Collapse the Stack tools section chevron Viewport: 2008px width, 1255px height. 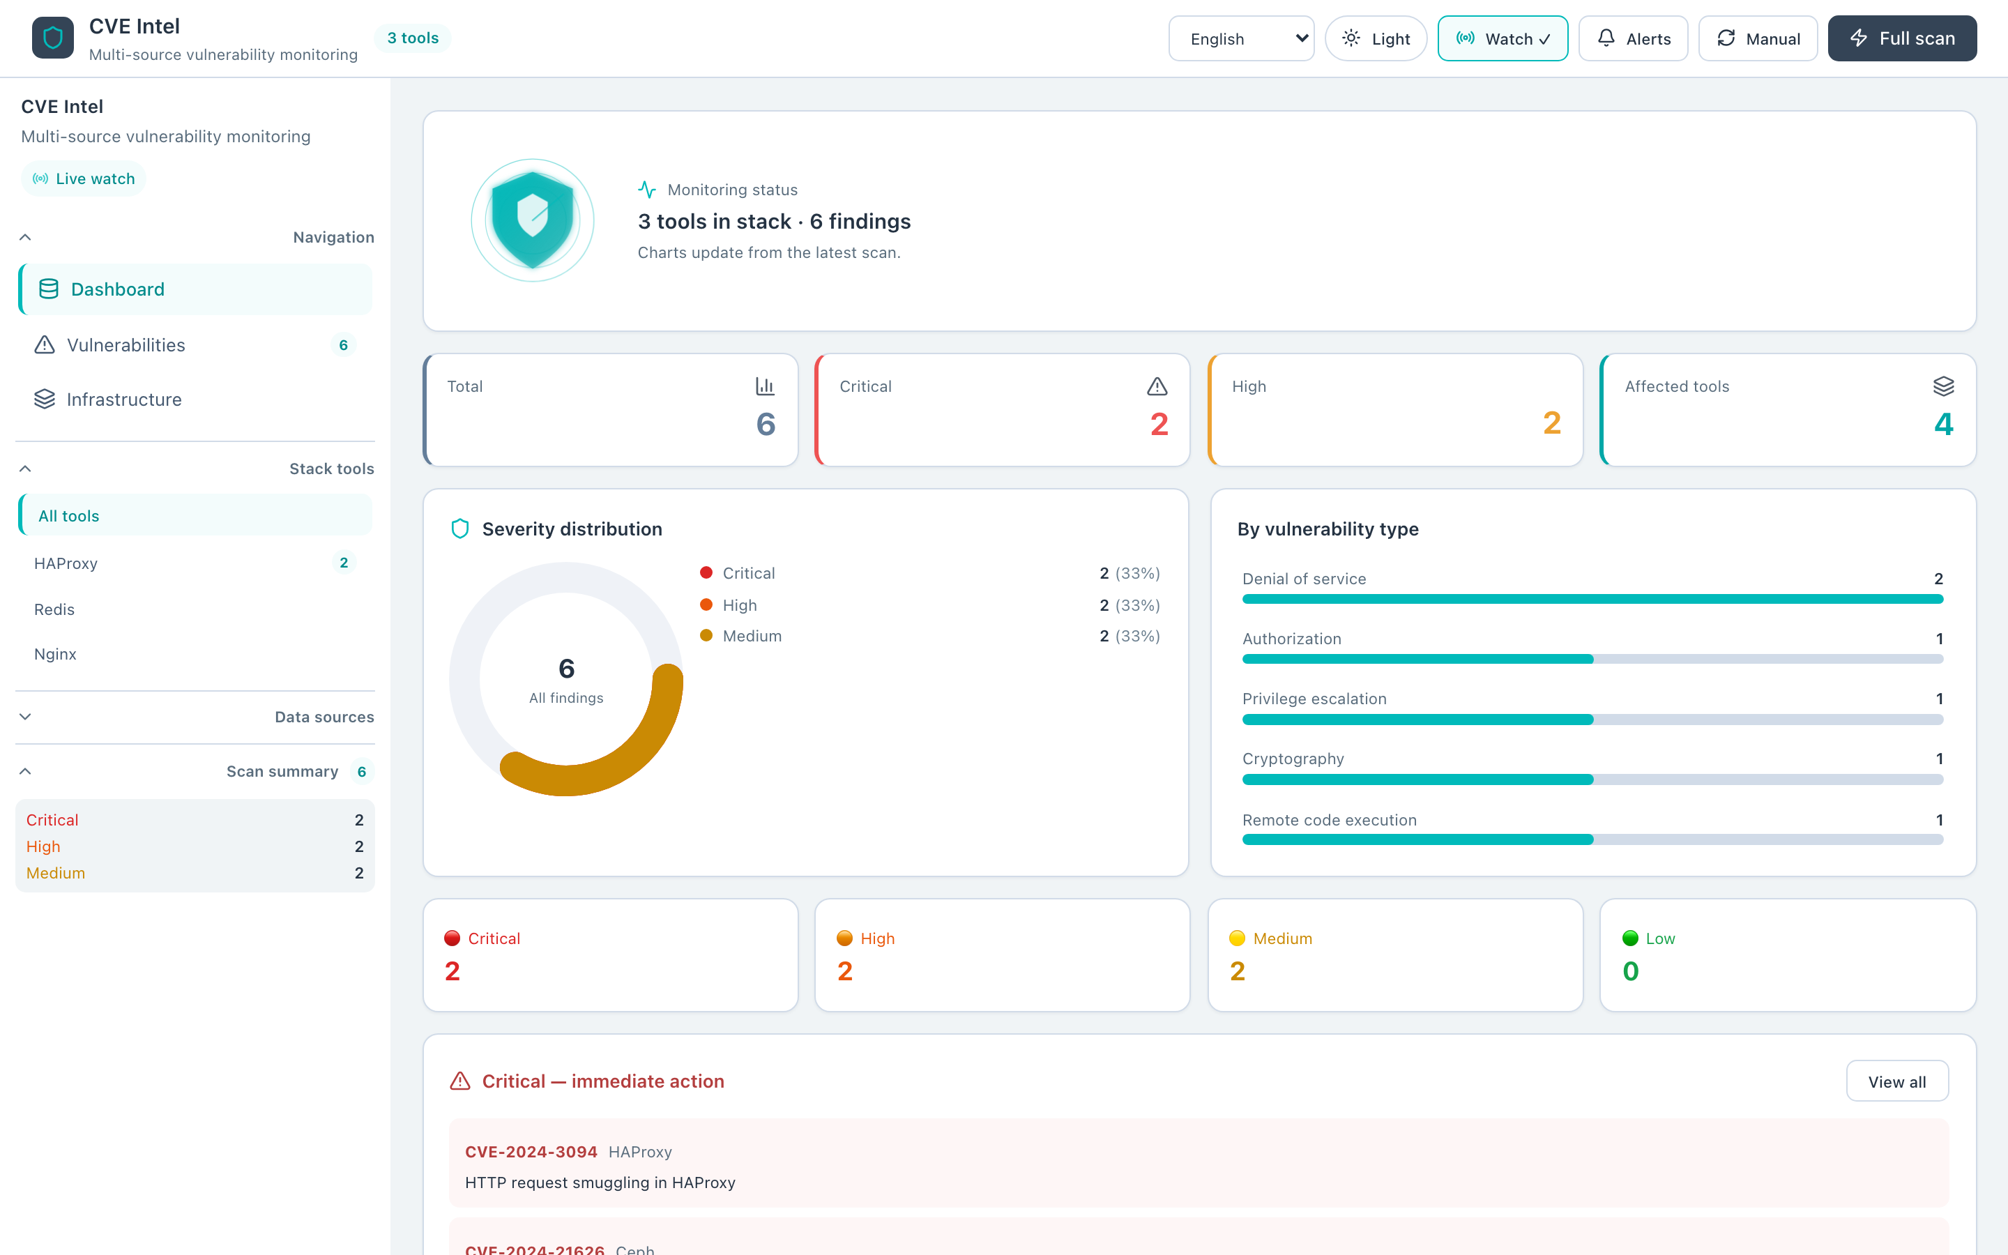25,469
